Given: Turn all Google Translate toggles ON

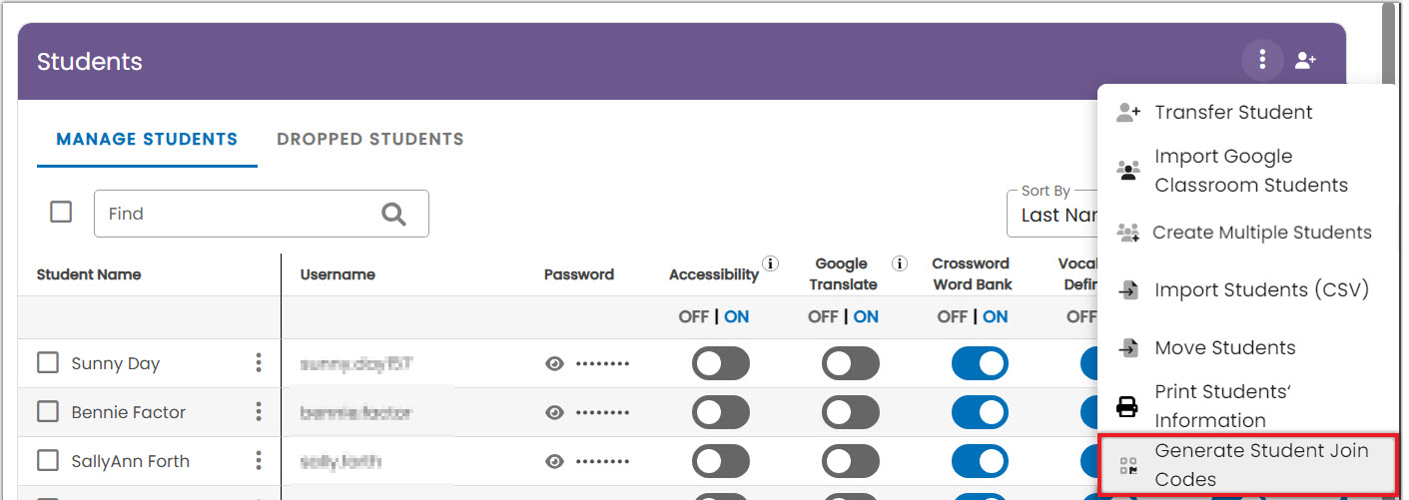Looking at the screenshot, I should tap(866, 317).
